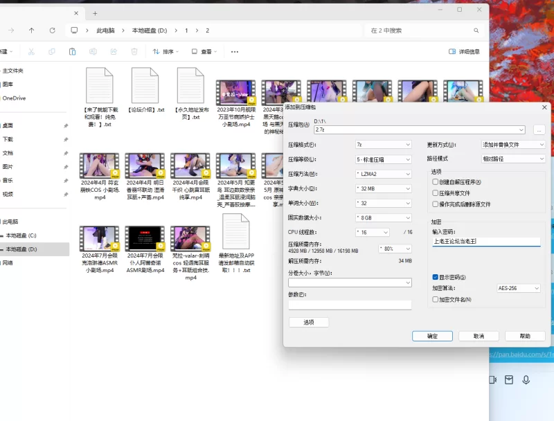The image size is (554, 421).
Task: Click the browse "..." button beside archive name
Action: point(539,129)
